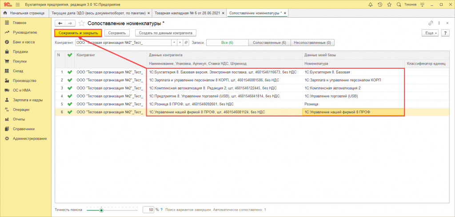Open Производство section in sidebar

tap(24, 81)
